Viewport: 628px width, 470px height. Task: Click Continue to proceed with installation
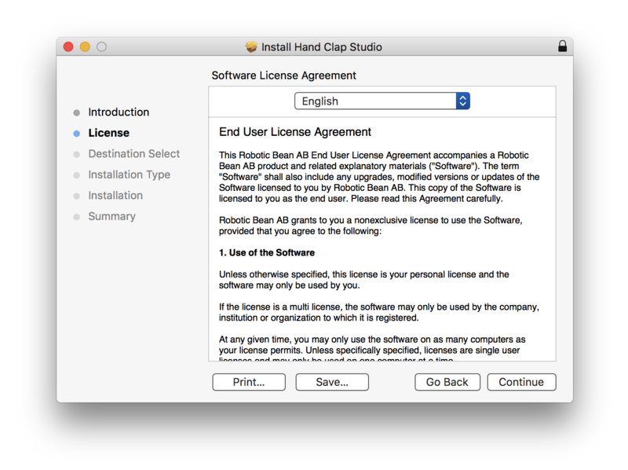coord(521,382)
